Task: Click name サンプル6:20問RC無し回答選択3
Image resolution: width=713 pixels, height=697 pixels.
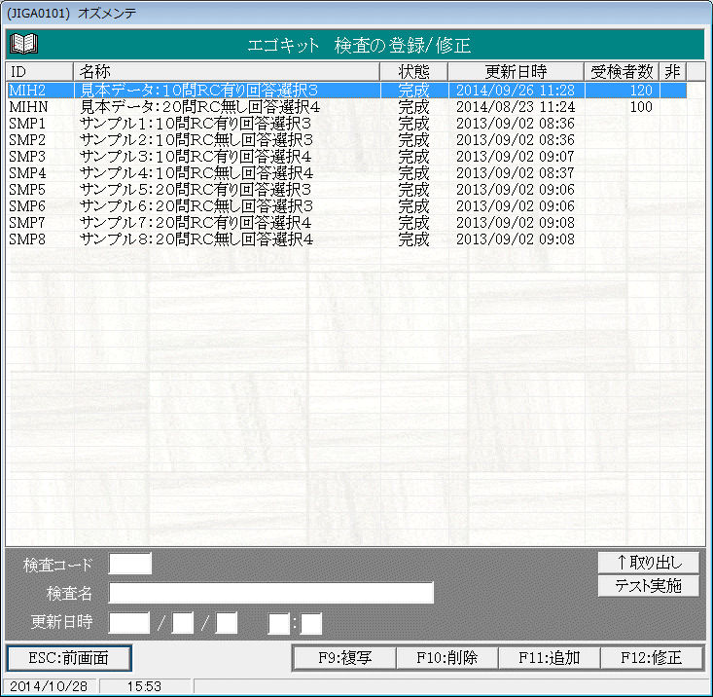Action: pyautogui.click(x=196, y=206)
